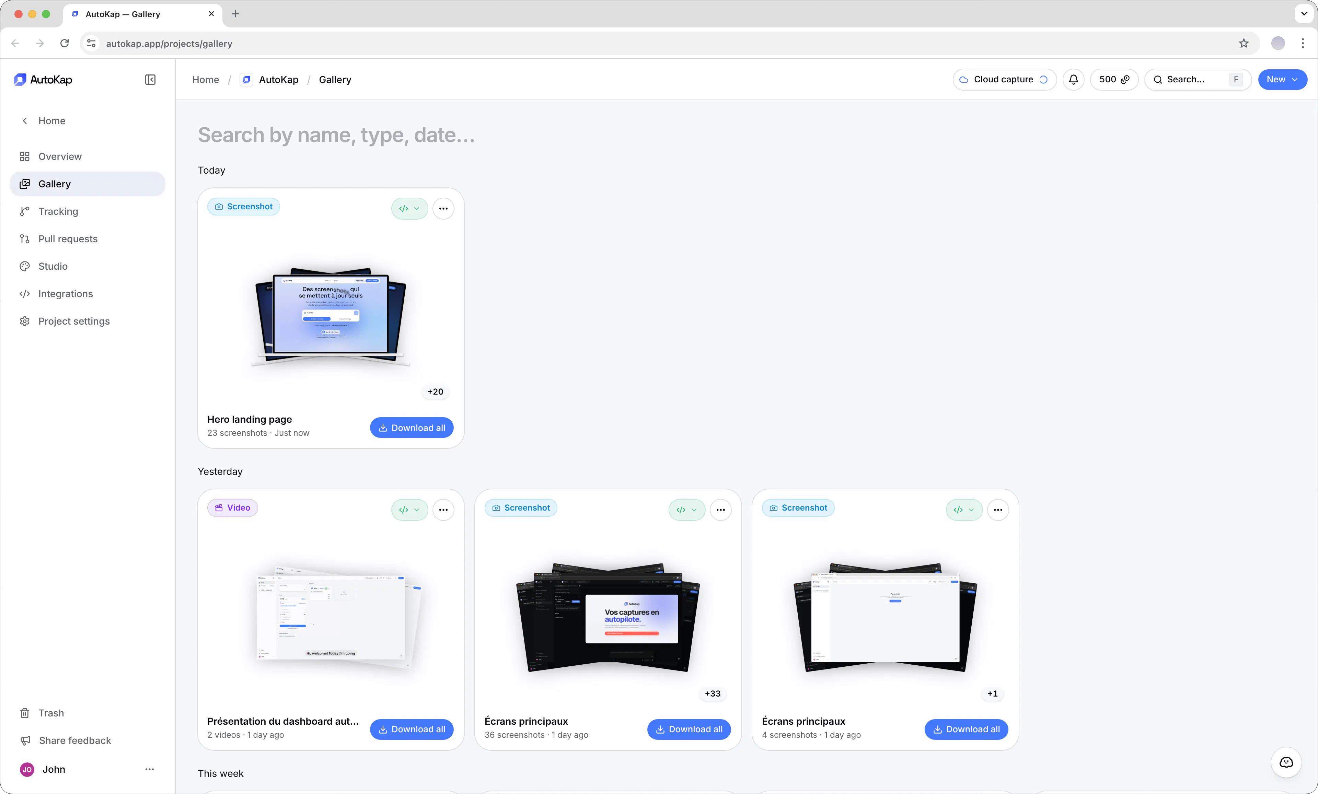
Task: Click Gallery in the breadcrumb
Action: tap(335, 80)
